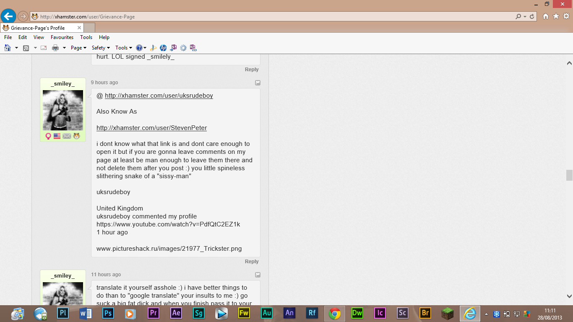Click the RSS feeds icon in command bar

tap(26, 48)
